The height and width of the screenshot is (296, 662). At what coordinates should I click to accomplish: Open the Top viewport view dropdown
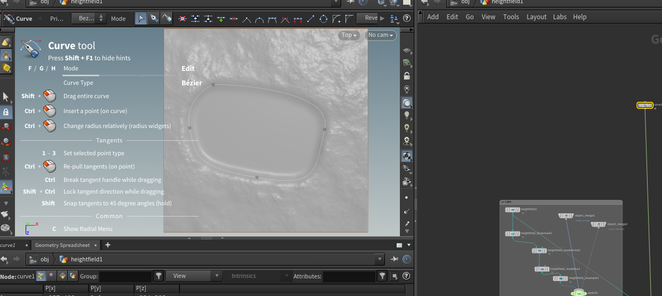tap(349, 35)
